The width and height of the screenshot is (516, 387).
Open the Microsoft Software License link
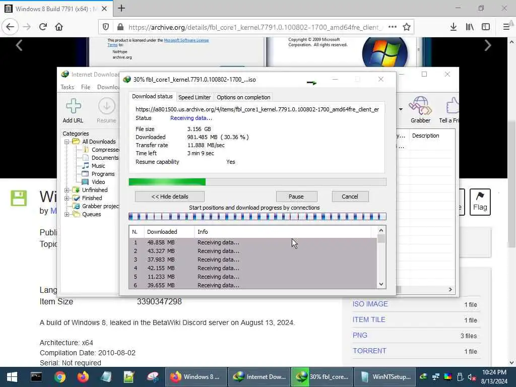pos(186,40)
